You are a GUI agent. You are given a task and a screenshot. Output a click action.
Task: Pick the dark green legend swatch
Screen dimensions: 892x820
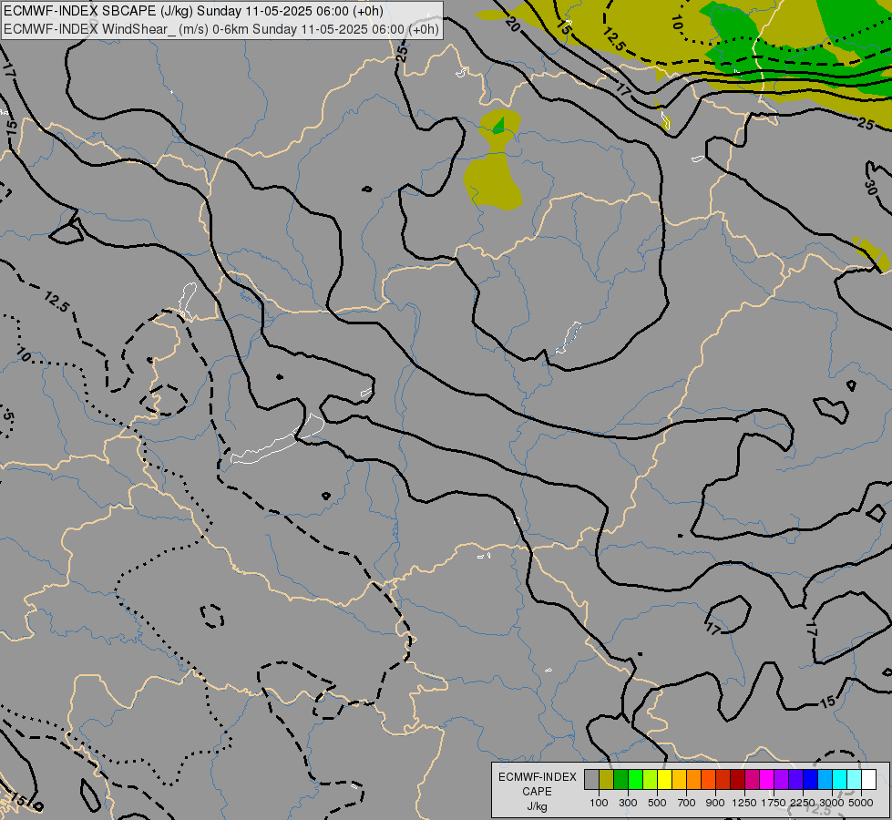coord(620,780)
